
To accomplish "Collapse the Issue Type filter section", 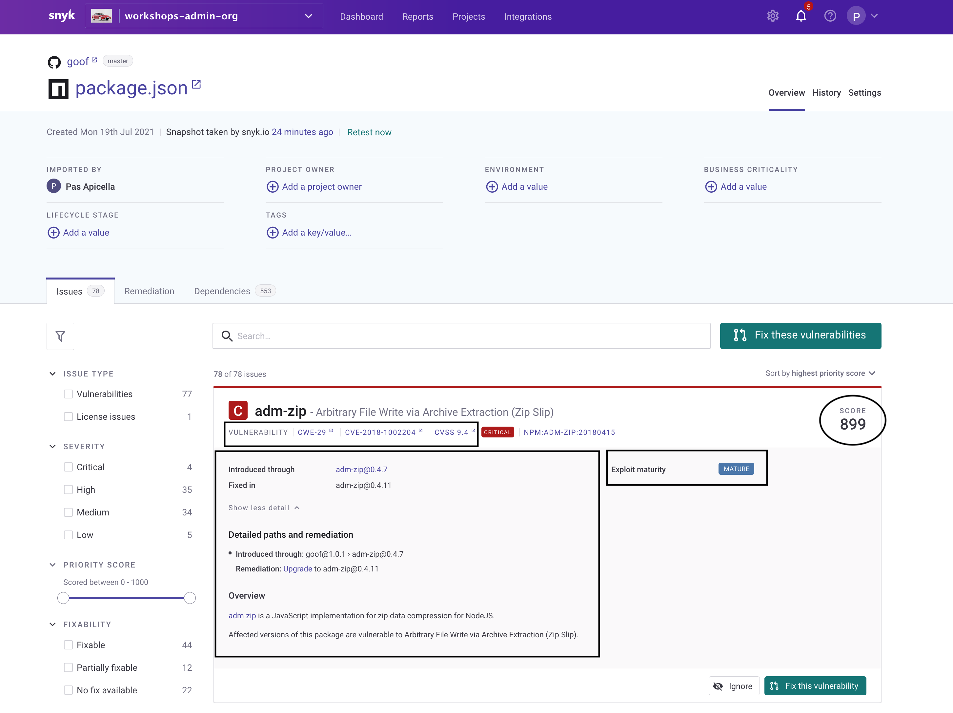I will (52, 374).
